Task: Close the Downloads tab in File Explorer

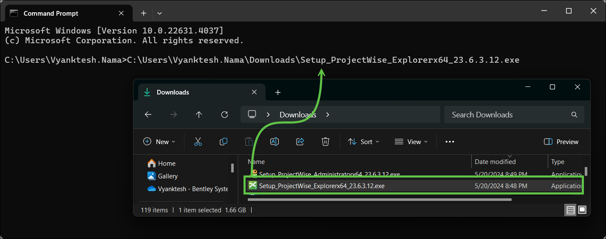Action: pyautogui.click(x=254, y=92)
